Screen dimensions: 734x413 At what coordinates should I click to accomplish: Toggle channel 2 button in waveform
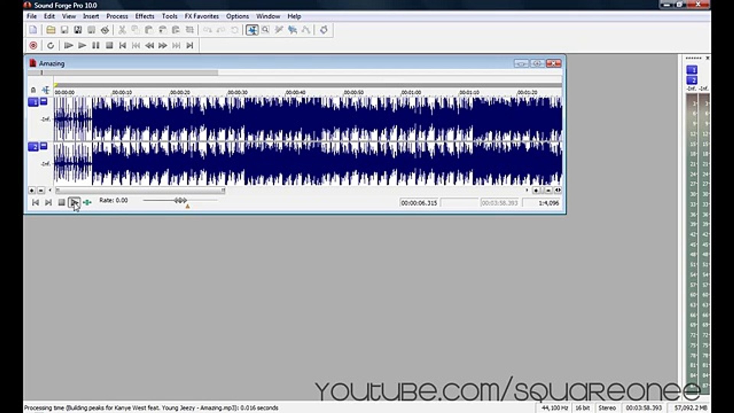coord(34,147)
